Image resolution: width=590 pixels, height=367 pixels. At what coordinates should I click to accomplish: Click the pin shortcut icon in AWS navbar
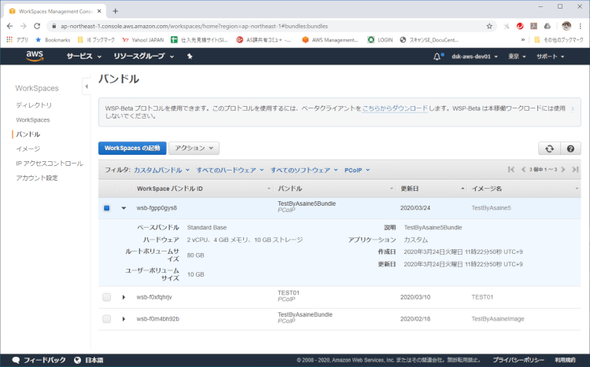[x=190, y=57]
